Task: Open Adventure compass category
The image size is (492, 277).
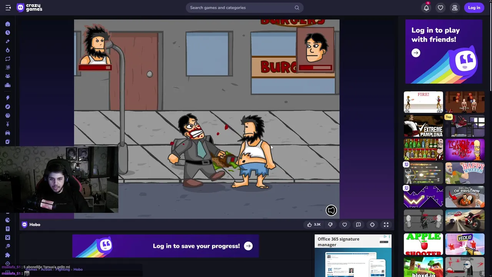Action: 8,107
